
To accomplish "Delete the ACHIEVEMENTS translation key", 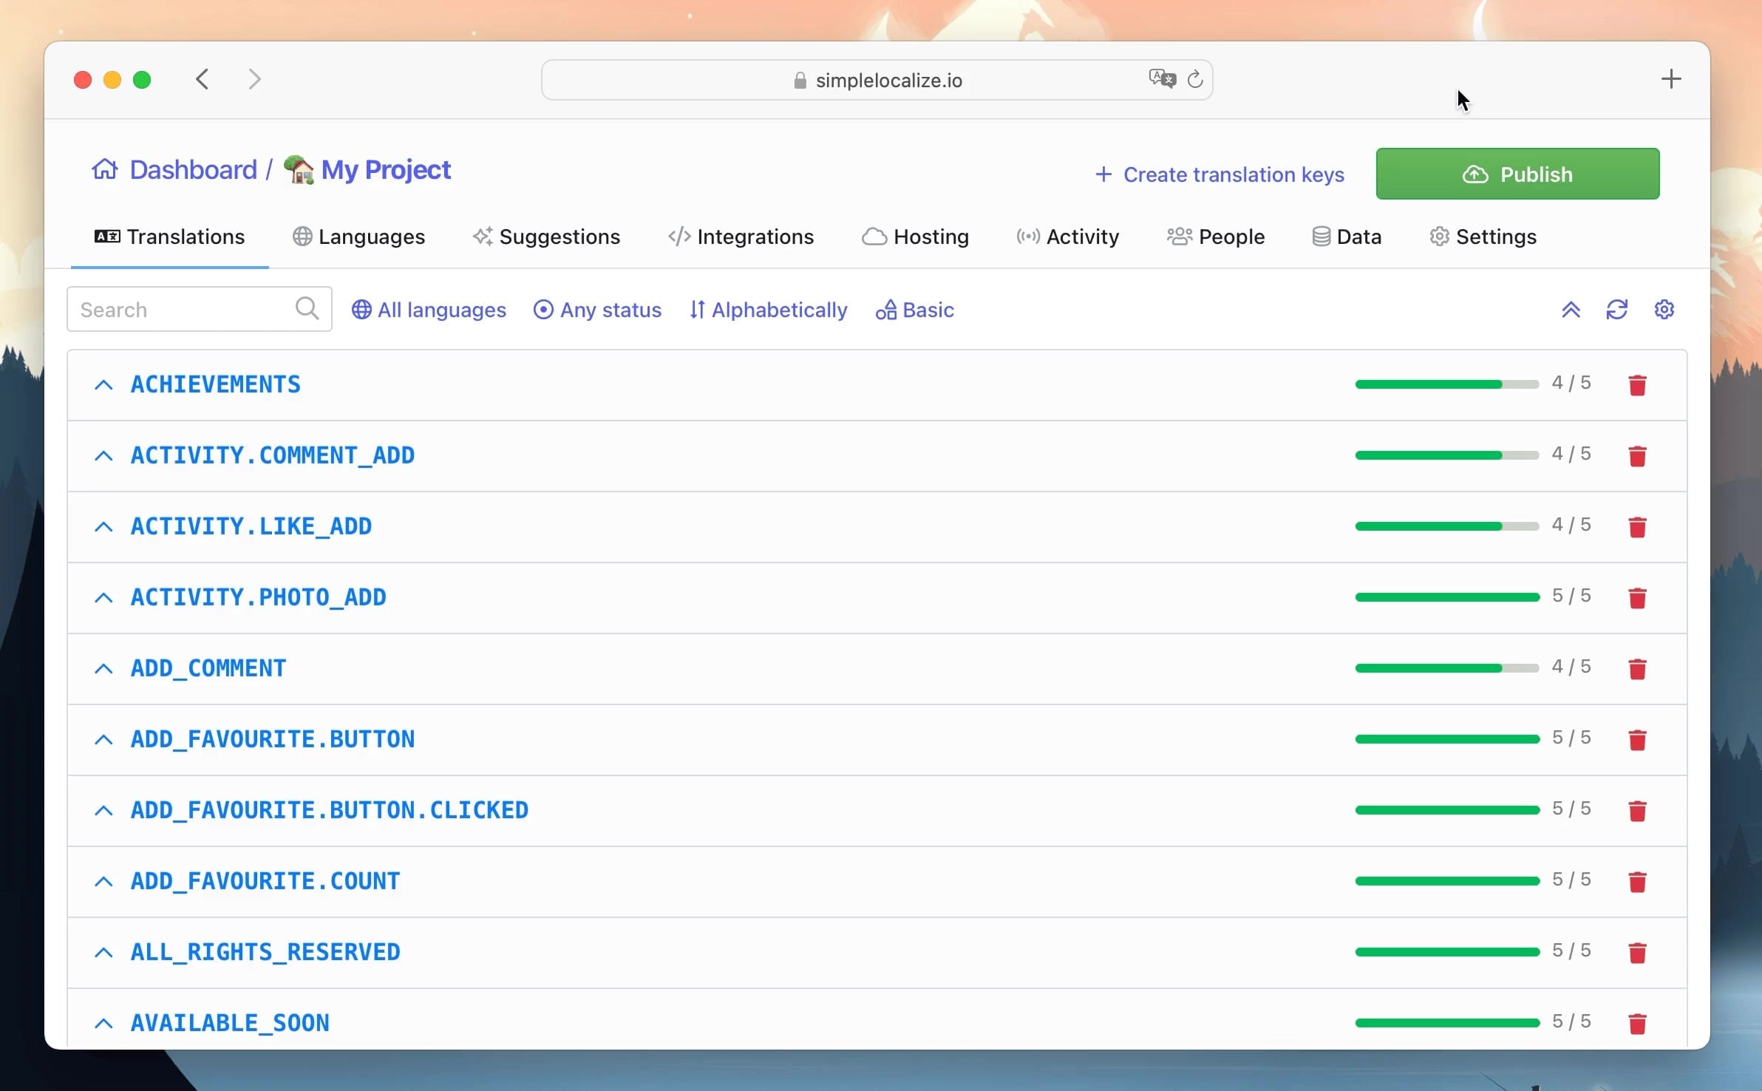I will click(x=1637, y=385).
